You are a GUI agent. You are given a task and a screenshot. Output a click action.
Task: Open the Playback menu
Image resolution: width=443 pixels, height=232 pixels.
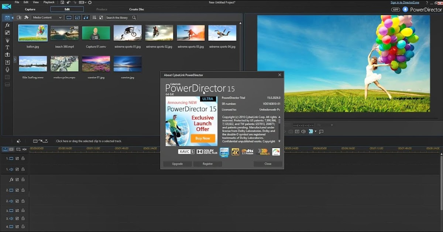(x=48, y=2)
